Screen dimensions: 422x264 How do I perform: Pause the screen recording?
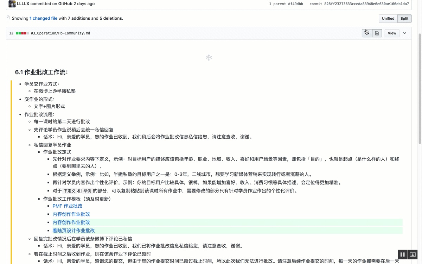[403, 254]
